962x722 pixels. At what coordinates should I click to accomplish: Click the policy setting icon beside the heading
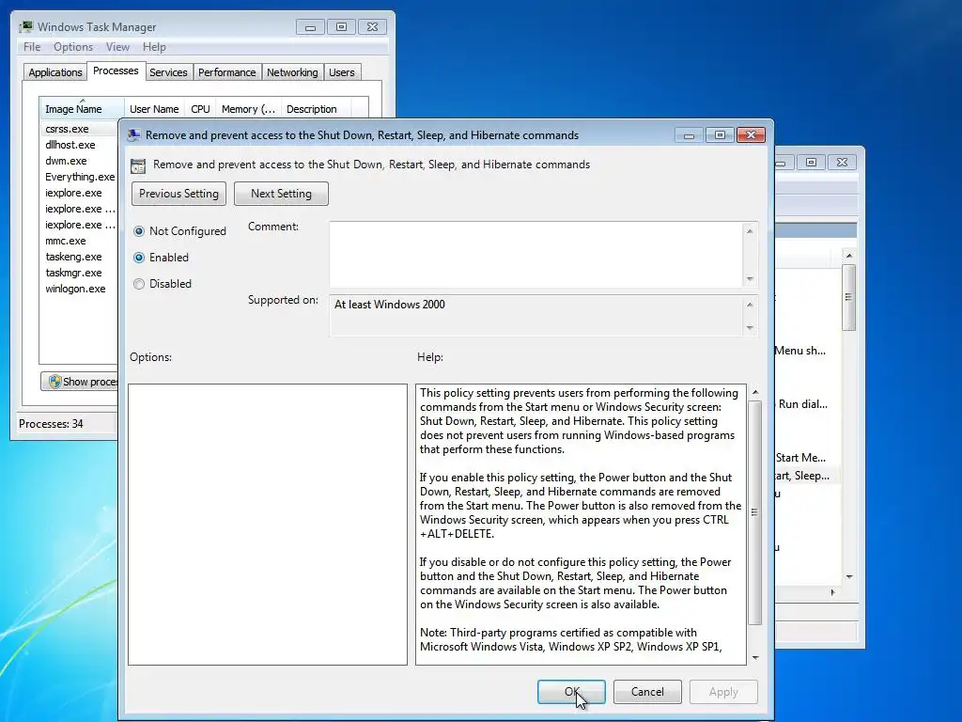pos(138,165)
